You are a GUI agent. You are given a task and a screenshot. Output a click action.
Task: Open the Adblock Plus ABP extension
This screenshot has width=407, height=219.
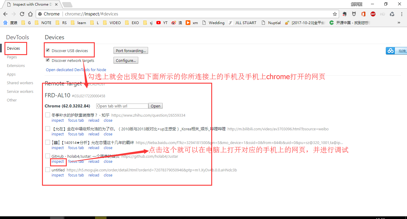coord(373,14)
